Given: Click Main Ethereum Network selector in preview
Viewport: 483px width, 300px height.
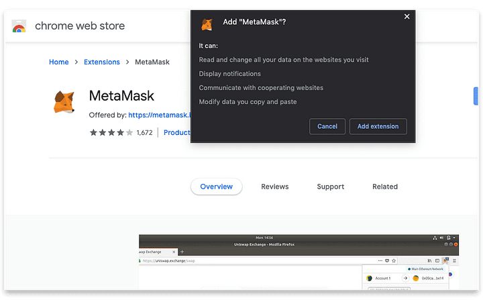Looking at the screenshot, I should coord(425,269).
